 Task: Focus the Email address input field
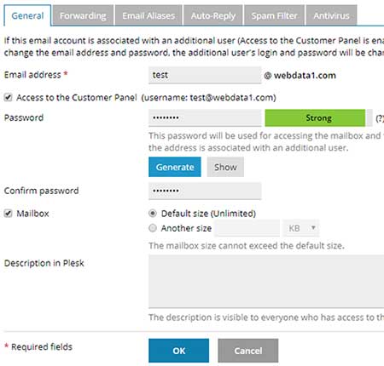[x=205, y=75]
